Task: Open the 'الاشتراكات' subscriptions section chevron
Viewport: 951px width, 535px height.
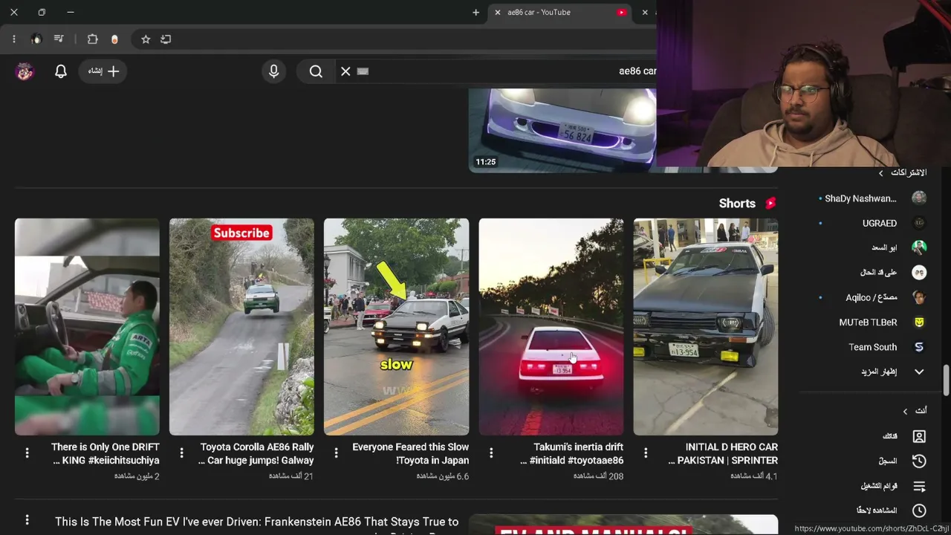Action: click(x=881, y=173)
